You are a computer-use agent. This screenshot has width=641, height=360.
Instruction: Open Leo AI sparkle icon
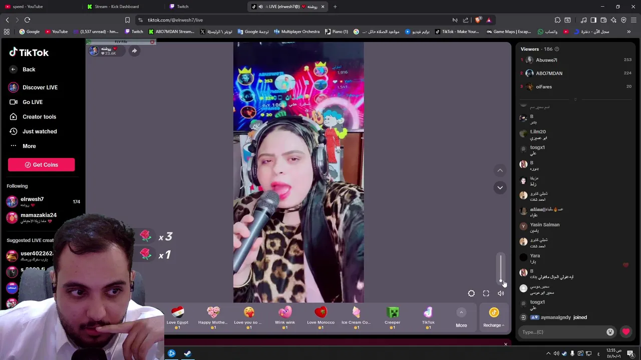point(613,20)
